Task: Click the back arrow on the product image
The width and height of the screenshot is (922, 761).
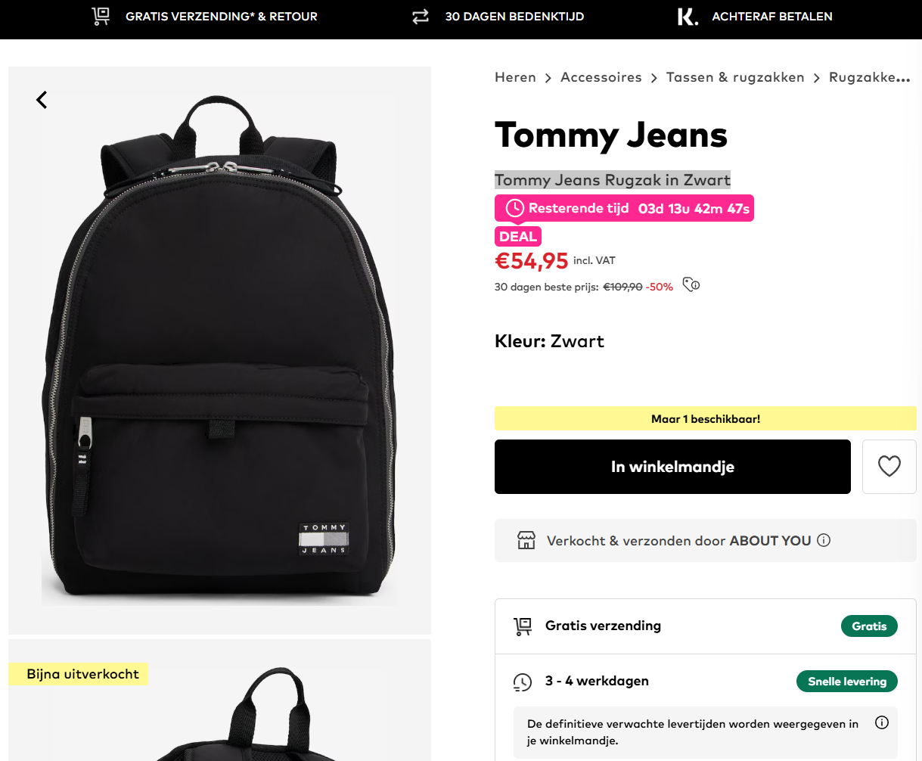Action: (41, 99)
